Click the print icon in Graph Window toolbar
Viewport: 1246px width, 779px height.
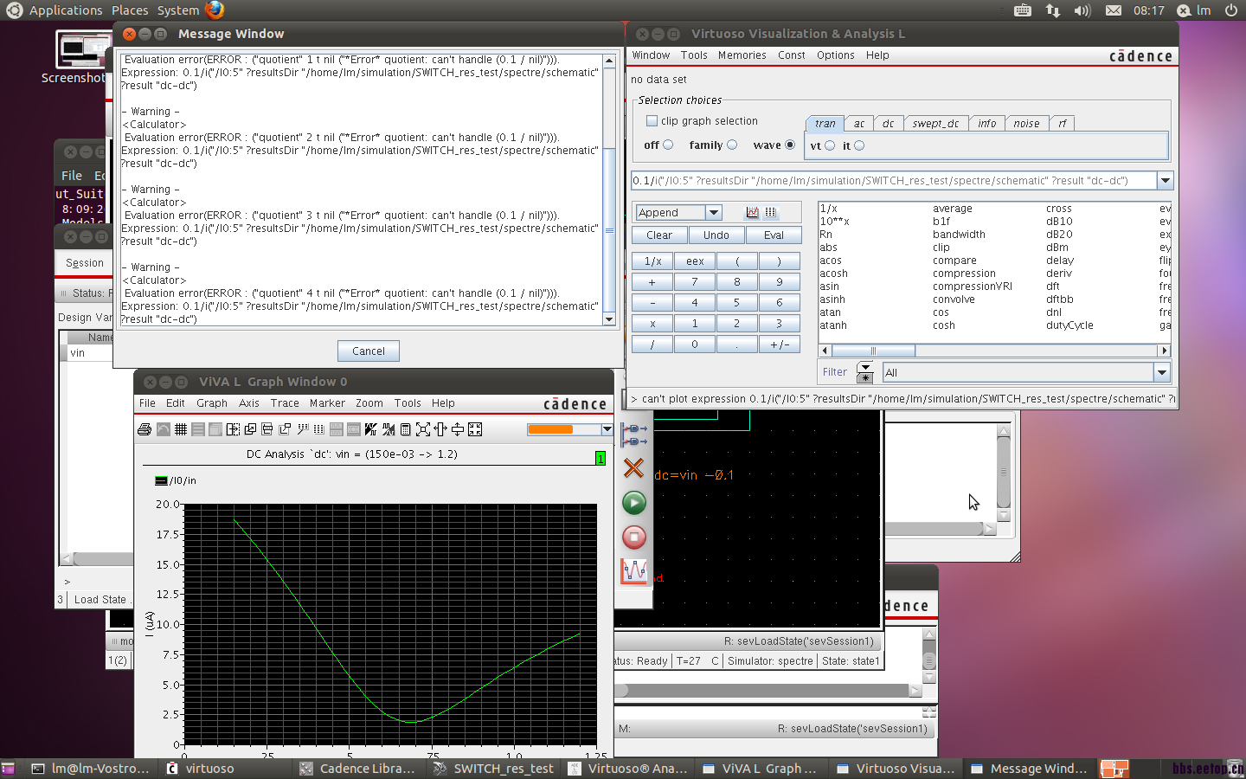point(145,429)
